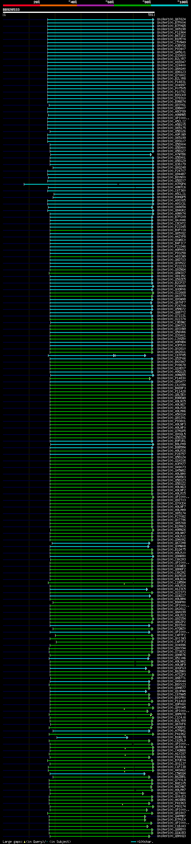The image size is (191, 844).
Task: Open hit UniRef100_P07505
Action: 171,88
